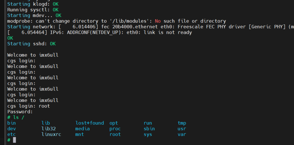Click the "lib32" entry in the listing

point(49,129)
